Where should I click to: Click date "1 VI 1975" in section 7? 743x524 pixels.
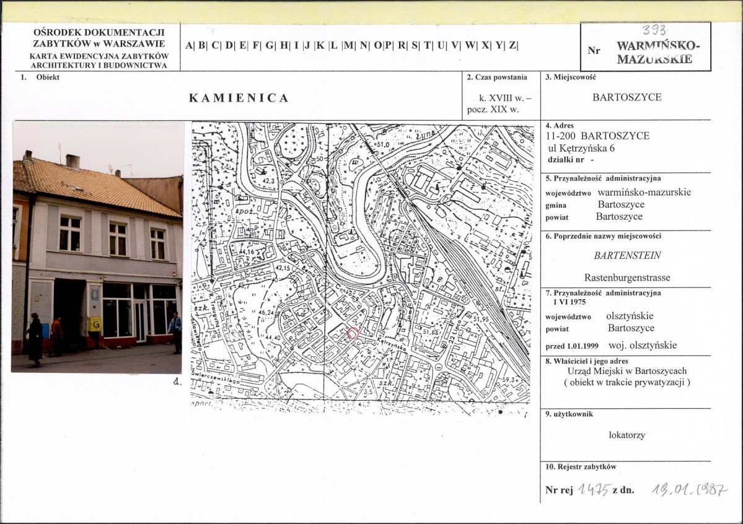569,302
